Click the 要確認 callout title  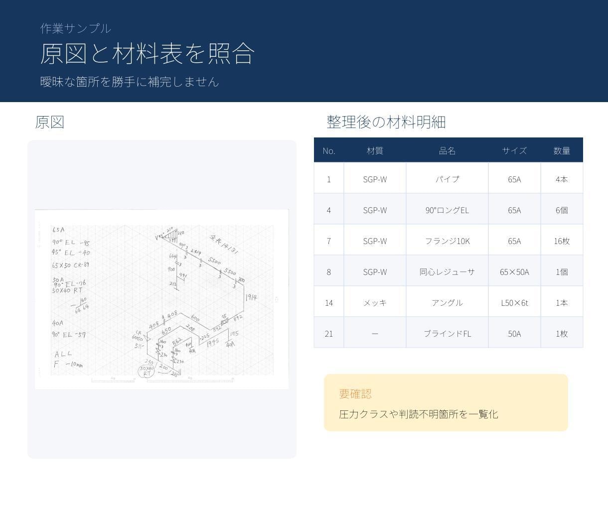(355, 393)
